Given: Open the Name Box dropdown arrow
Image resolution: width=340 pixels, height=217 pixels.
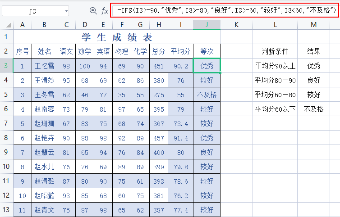Looking at the screenshot, I should click(66, 11).
